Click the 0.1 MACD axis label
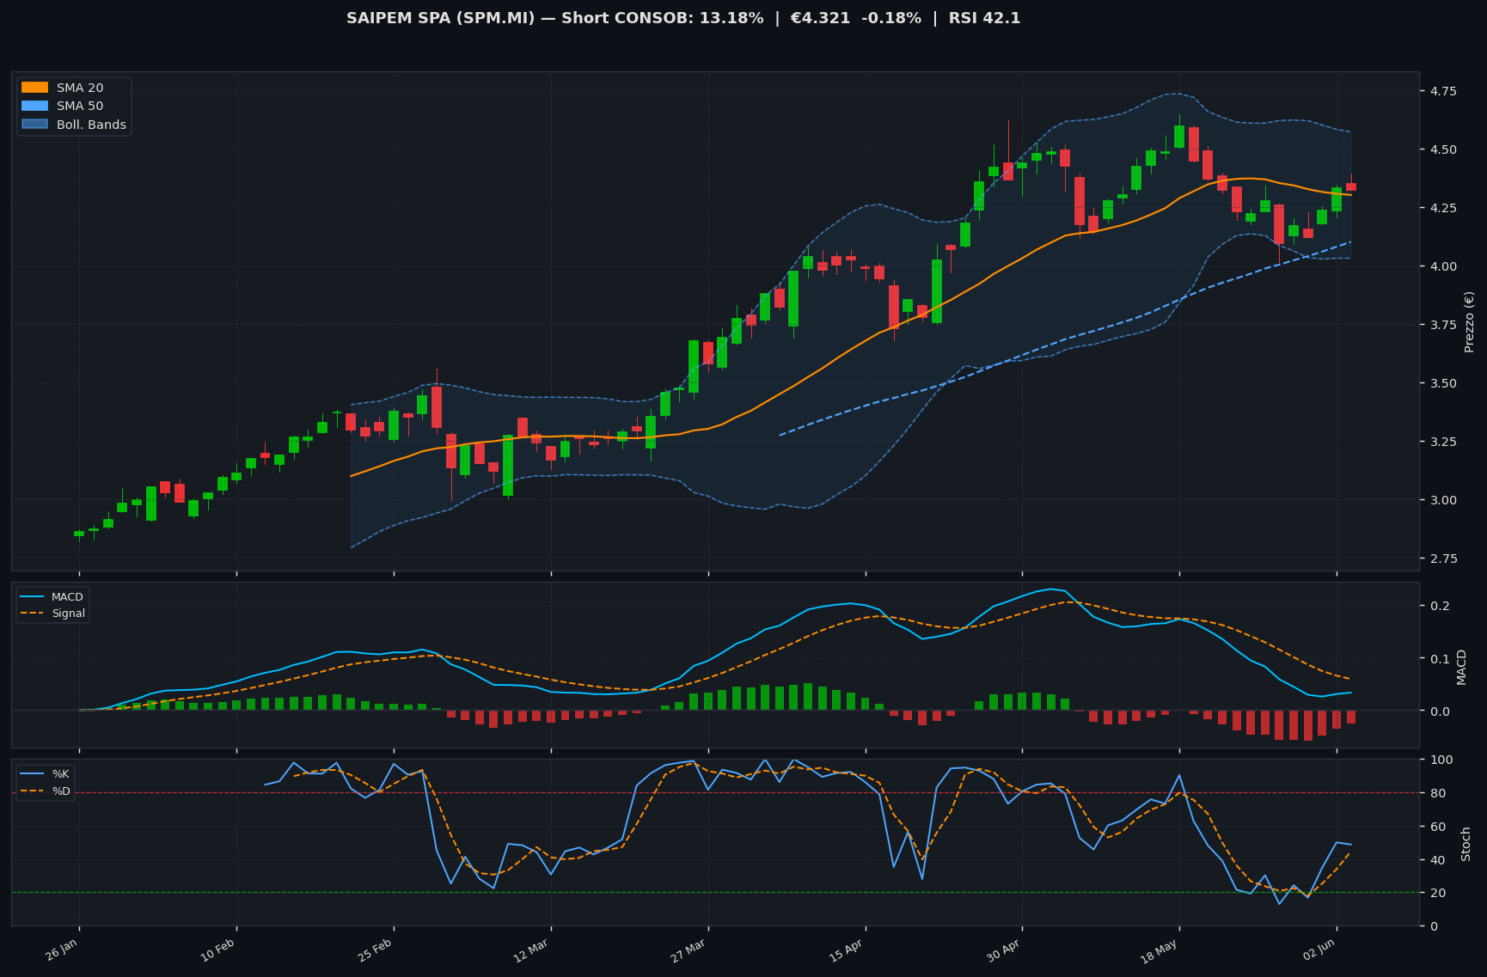 (1440, 659)
